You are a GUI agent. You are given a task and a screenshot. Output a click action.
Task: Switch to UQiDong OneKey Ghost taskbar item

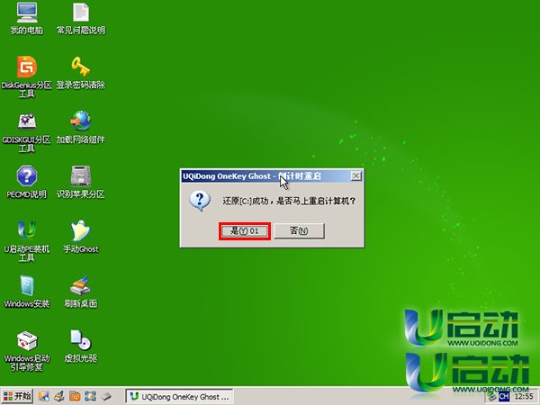[180, 397]
